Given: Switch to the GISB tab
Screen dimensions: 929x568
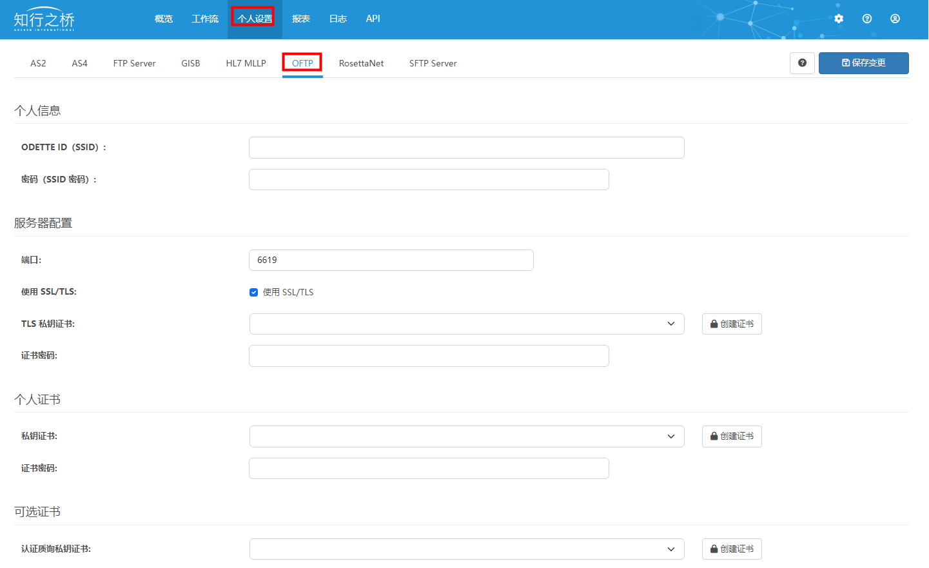Looking at the screenshot, I should 191,63.
